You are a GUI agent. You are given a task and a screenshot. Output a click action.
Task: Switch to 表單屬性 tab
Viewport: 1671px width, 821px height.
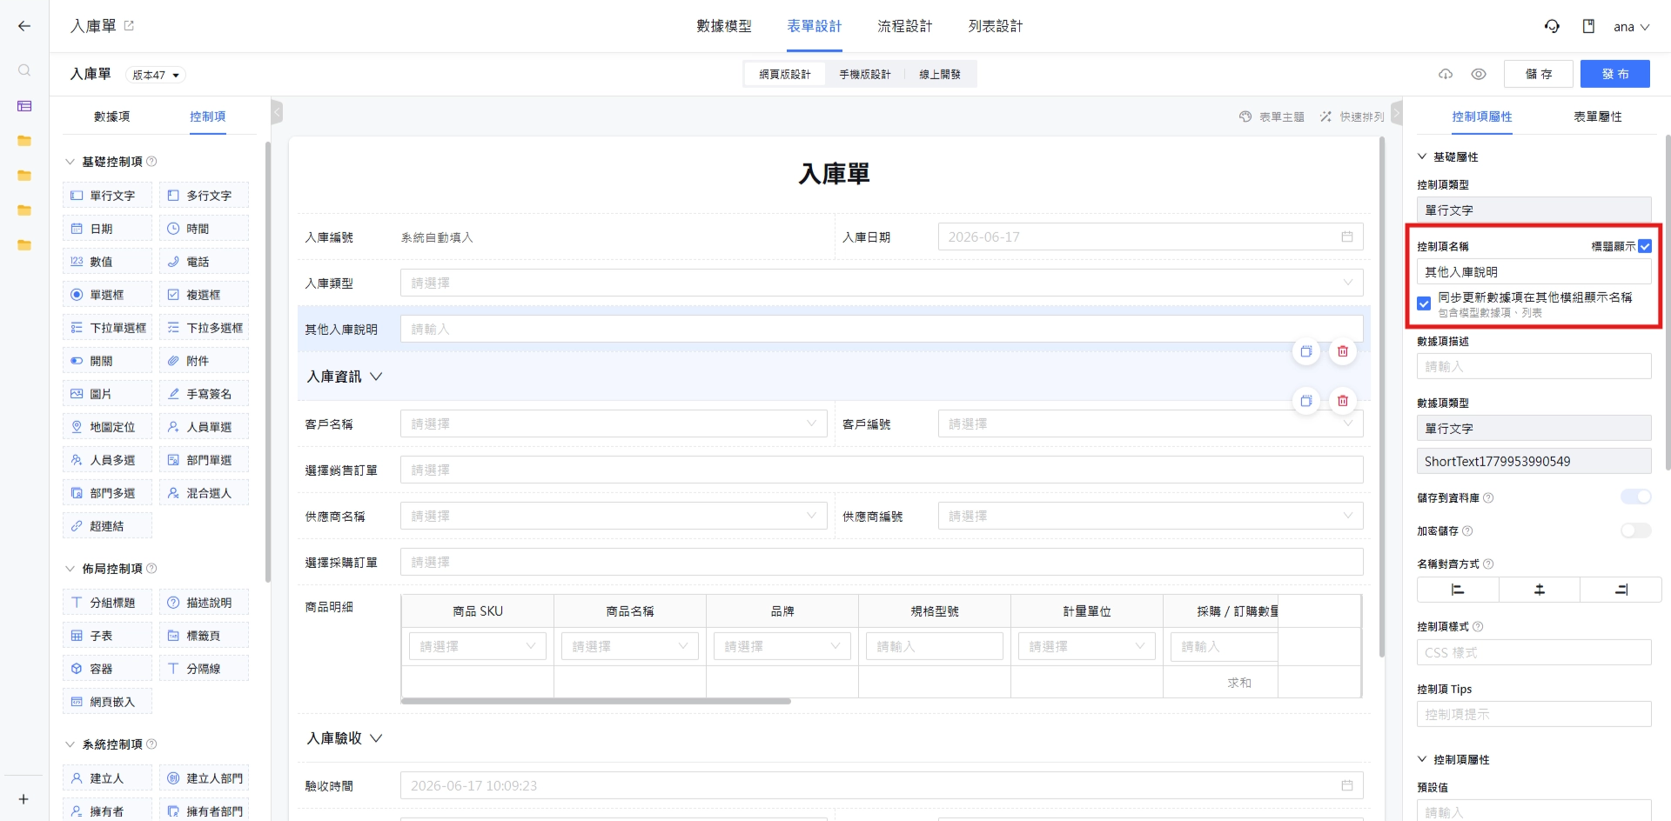[x=1598, y=117]
